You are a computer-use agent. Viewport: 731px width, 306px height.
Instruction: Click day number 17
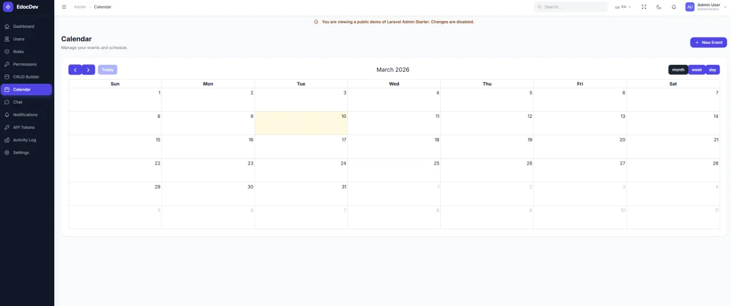click(x=344, y=140)
